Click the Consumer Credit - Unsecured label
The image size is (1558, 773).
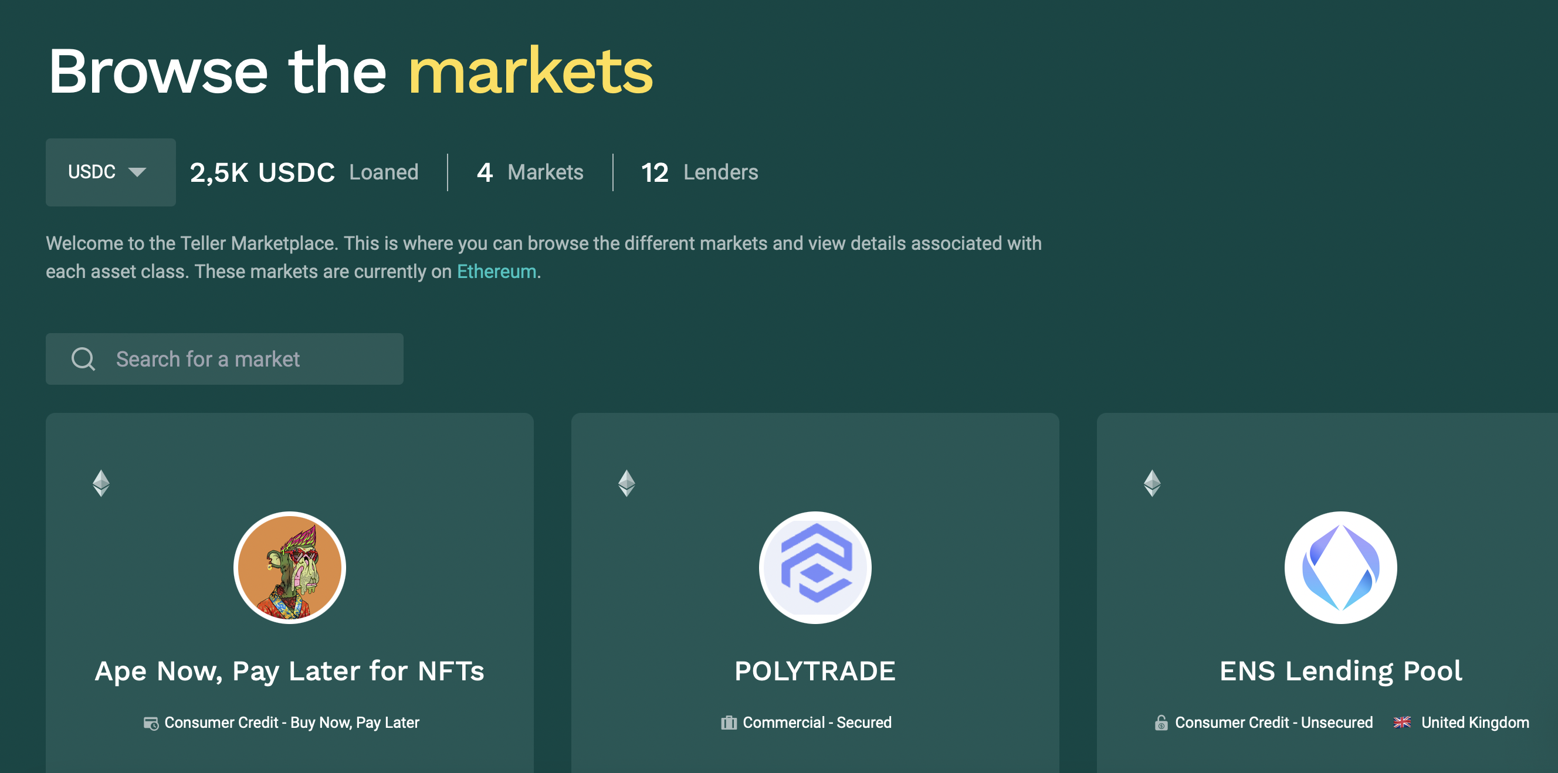click(x=1274, y=723)
